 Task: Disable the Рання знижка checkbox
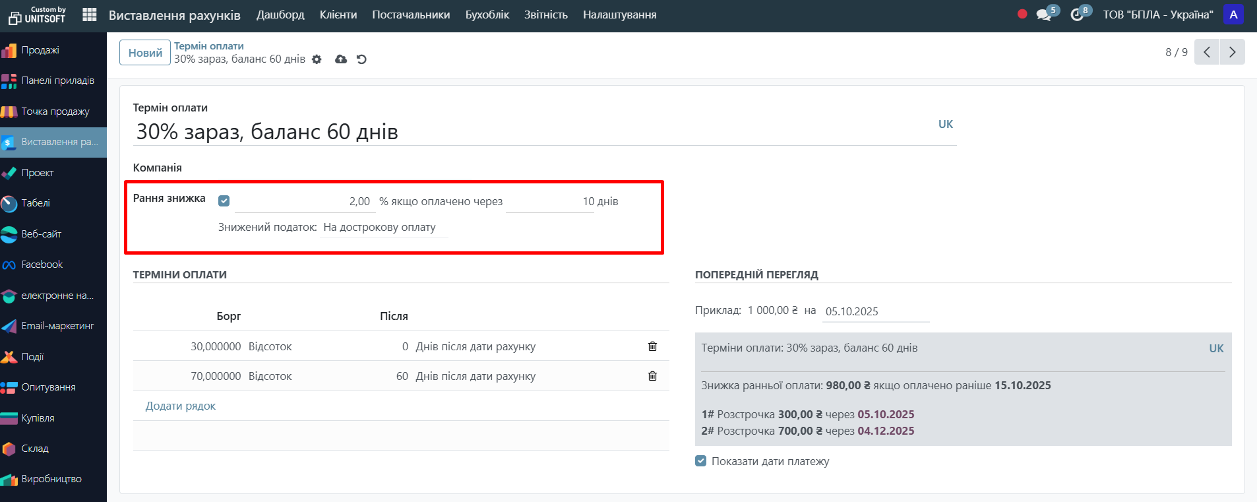[224, 201]
